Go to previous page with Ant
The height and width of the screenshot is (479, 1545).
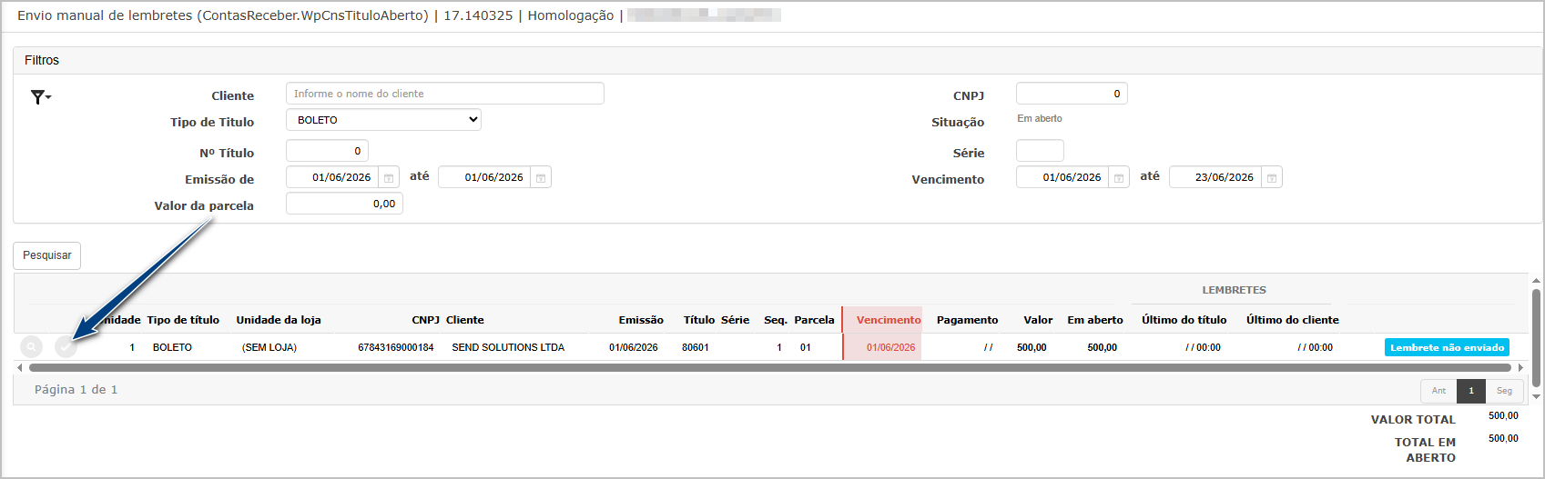1438,391
